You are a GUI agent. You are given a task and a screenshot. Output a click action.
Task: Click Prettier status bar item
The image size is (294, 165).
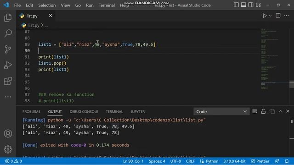[260, 161]
